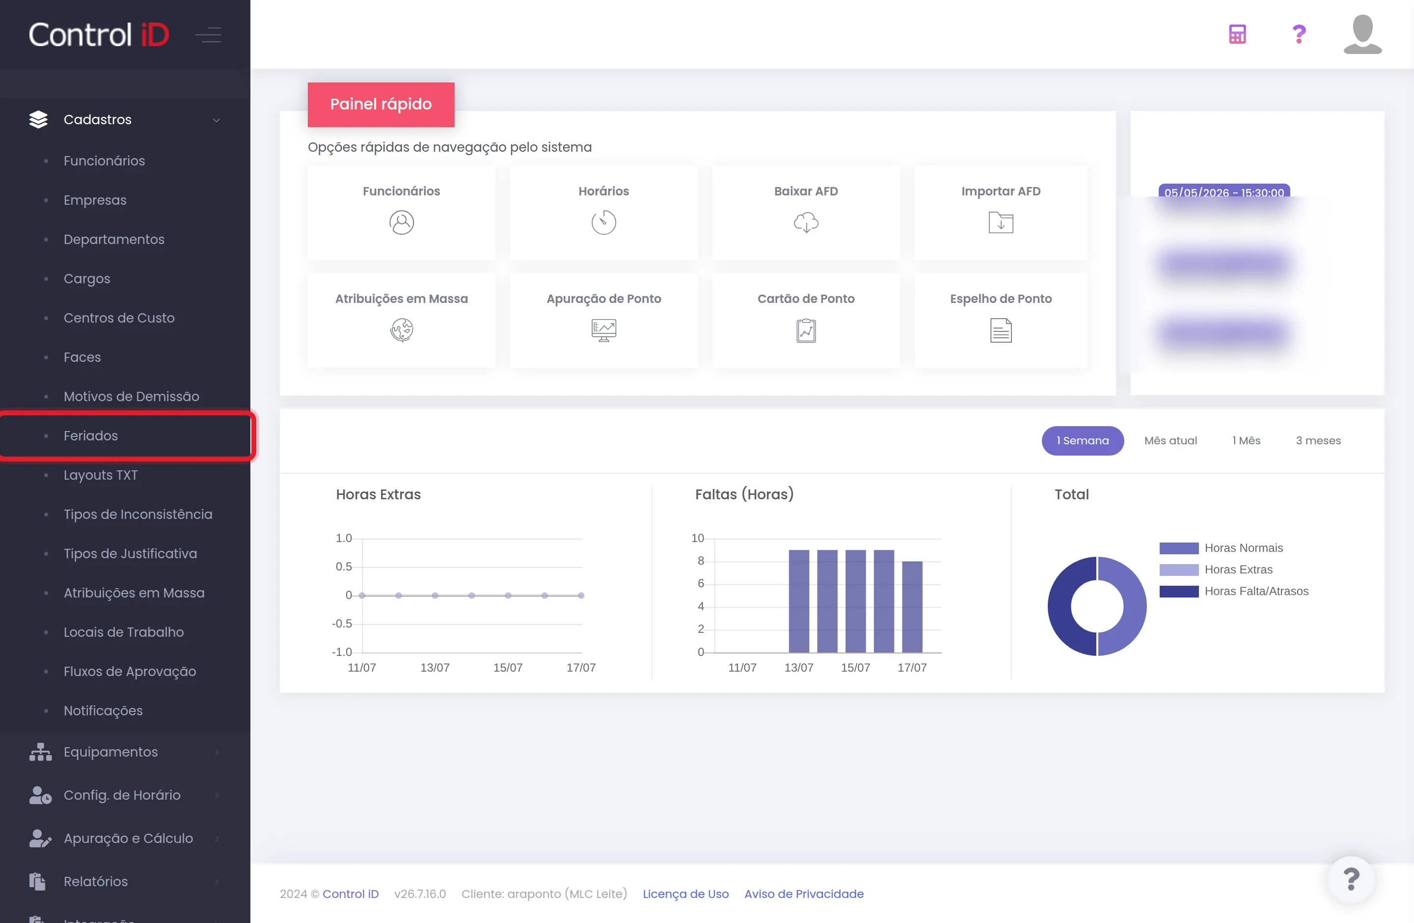Click the purple help question mark icon
Viewport: 1414px width, 923px height.
coord(1299,34)
